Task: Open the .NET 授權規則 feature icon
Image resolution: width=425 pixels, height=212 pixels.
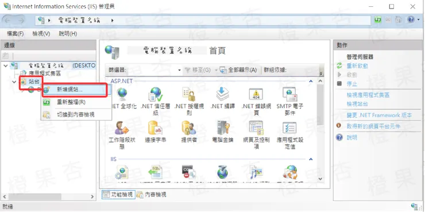Action: click(x=189, y=94)
